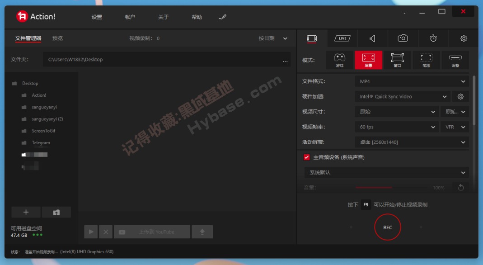Click the settings panel vertical scrollbar
Image resolution: width=483 pixels, height=265 pixels.
tap(474, 100)
